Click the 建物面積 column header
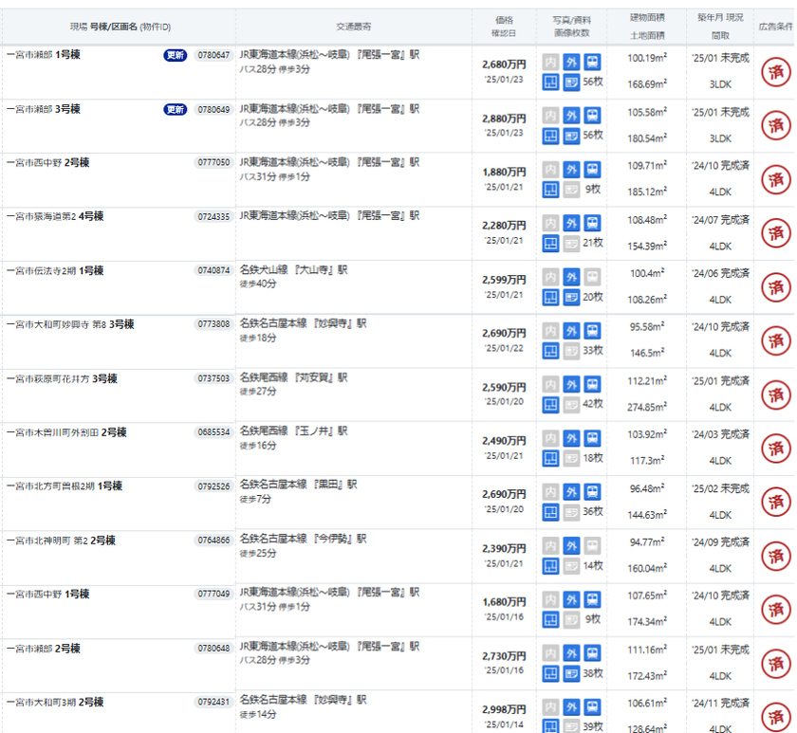797x733 pixels. (649, 19)
